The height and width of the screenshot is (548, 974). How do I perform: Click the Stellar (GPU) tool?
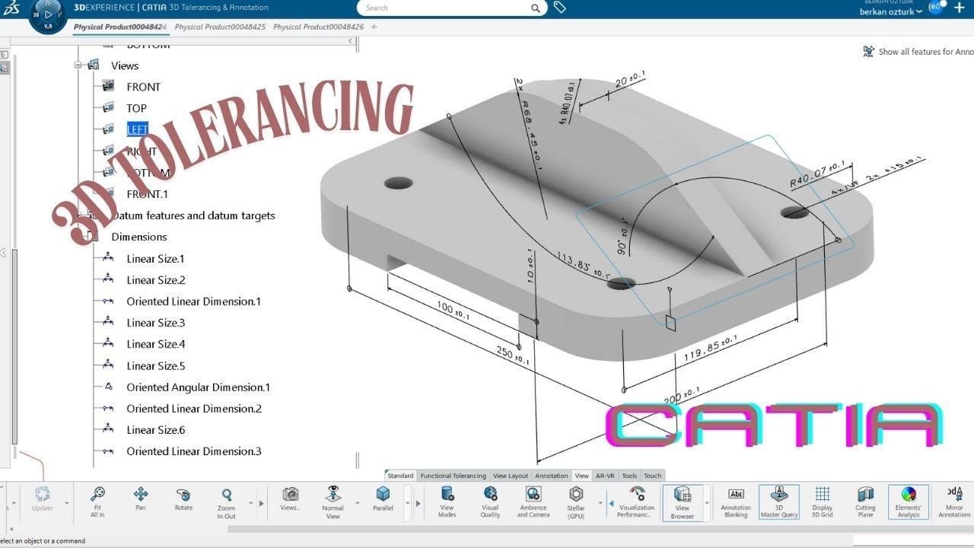(x=576, y=502)
